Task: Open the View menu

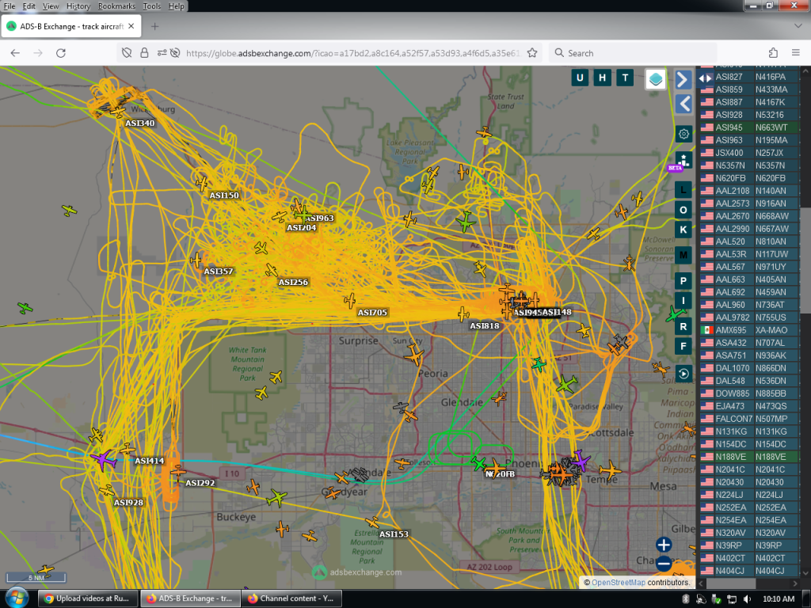Action: [x=51, y=6]
